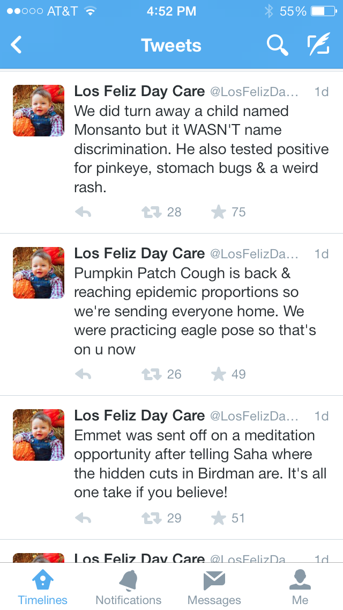This screenshot has width=343, height=610.
Task: Switch to the Timelines tab
Action: point(43,587)
